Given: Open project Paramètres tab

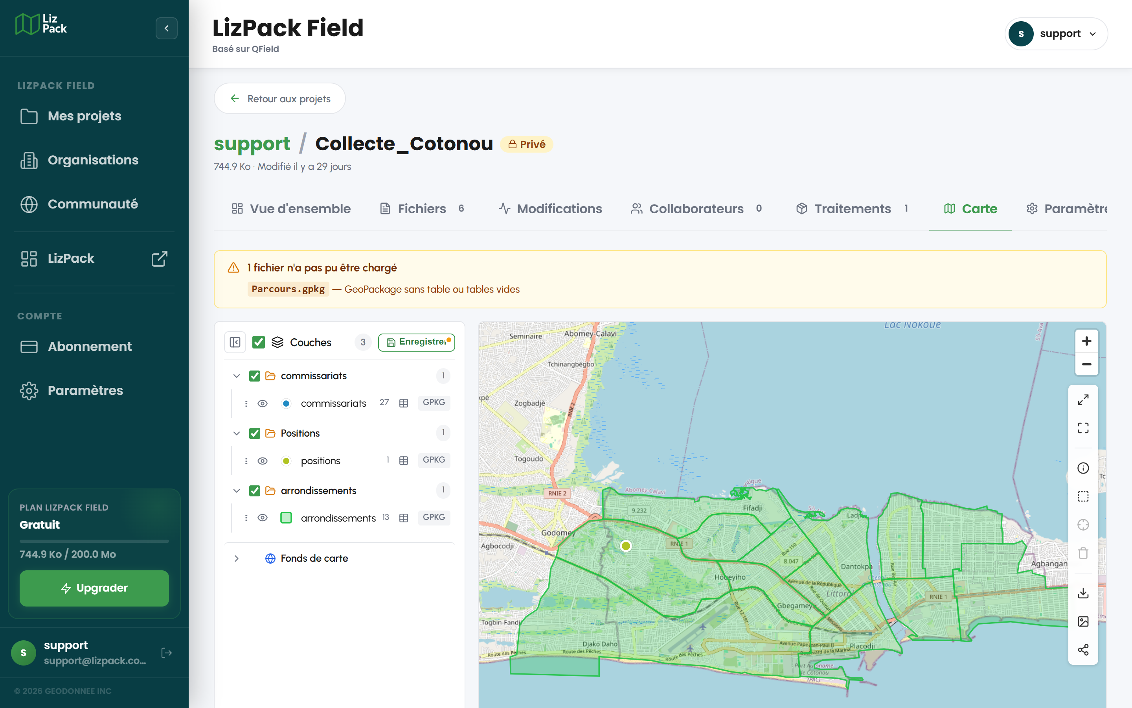Looking at the screenshot, I should [x=1066, y=209].
